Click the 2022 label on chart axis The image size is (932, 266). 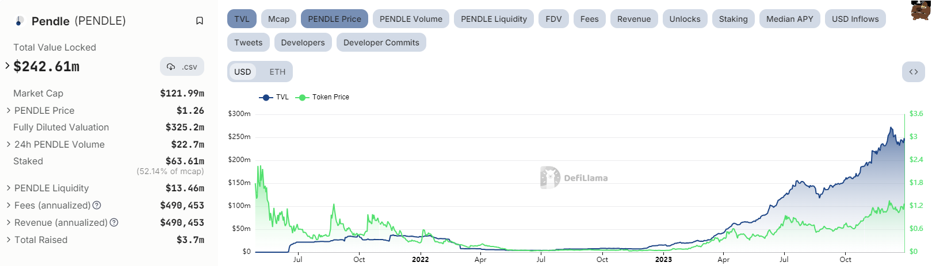(x=420, y=259)
